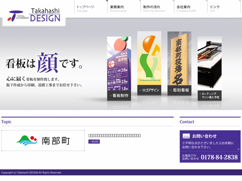Open the トップページ Top page menu

(85, 9)
